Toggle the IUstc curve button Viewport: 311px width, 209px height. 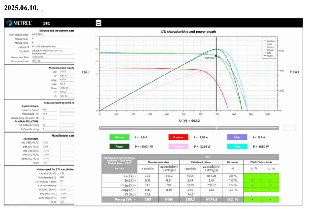tap(237, 137)
